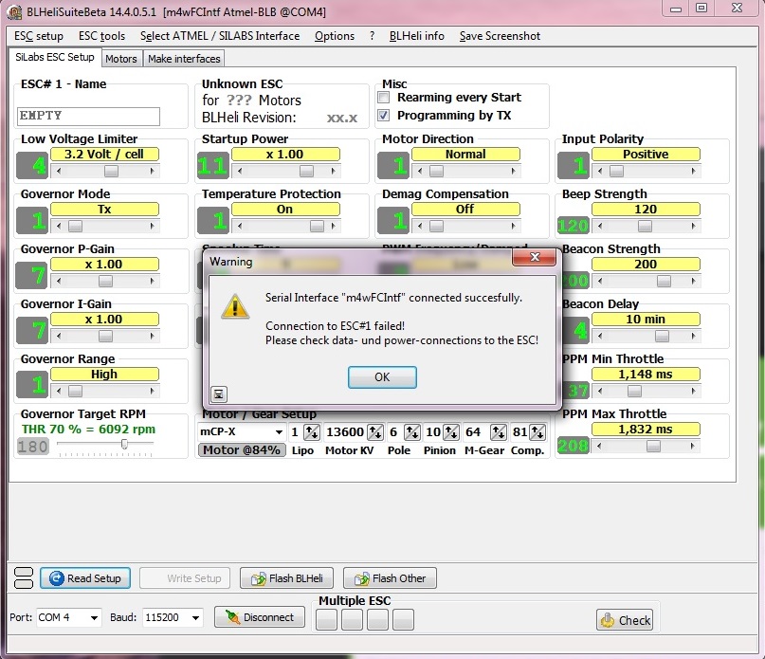765x659 pixels.
Task: Click the Motor @84% button
Action: coord(241,450)
